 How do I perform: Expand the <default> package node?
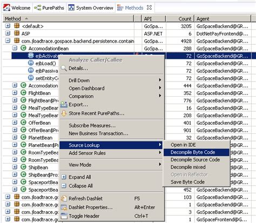click(x=8, y=26)
